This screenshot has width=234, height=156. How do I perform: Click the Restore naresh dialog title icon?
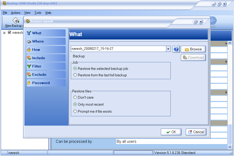click(28, 21)
